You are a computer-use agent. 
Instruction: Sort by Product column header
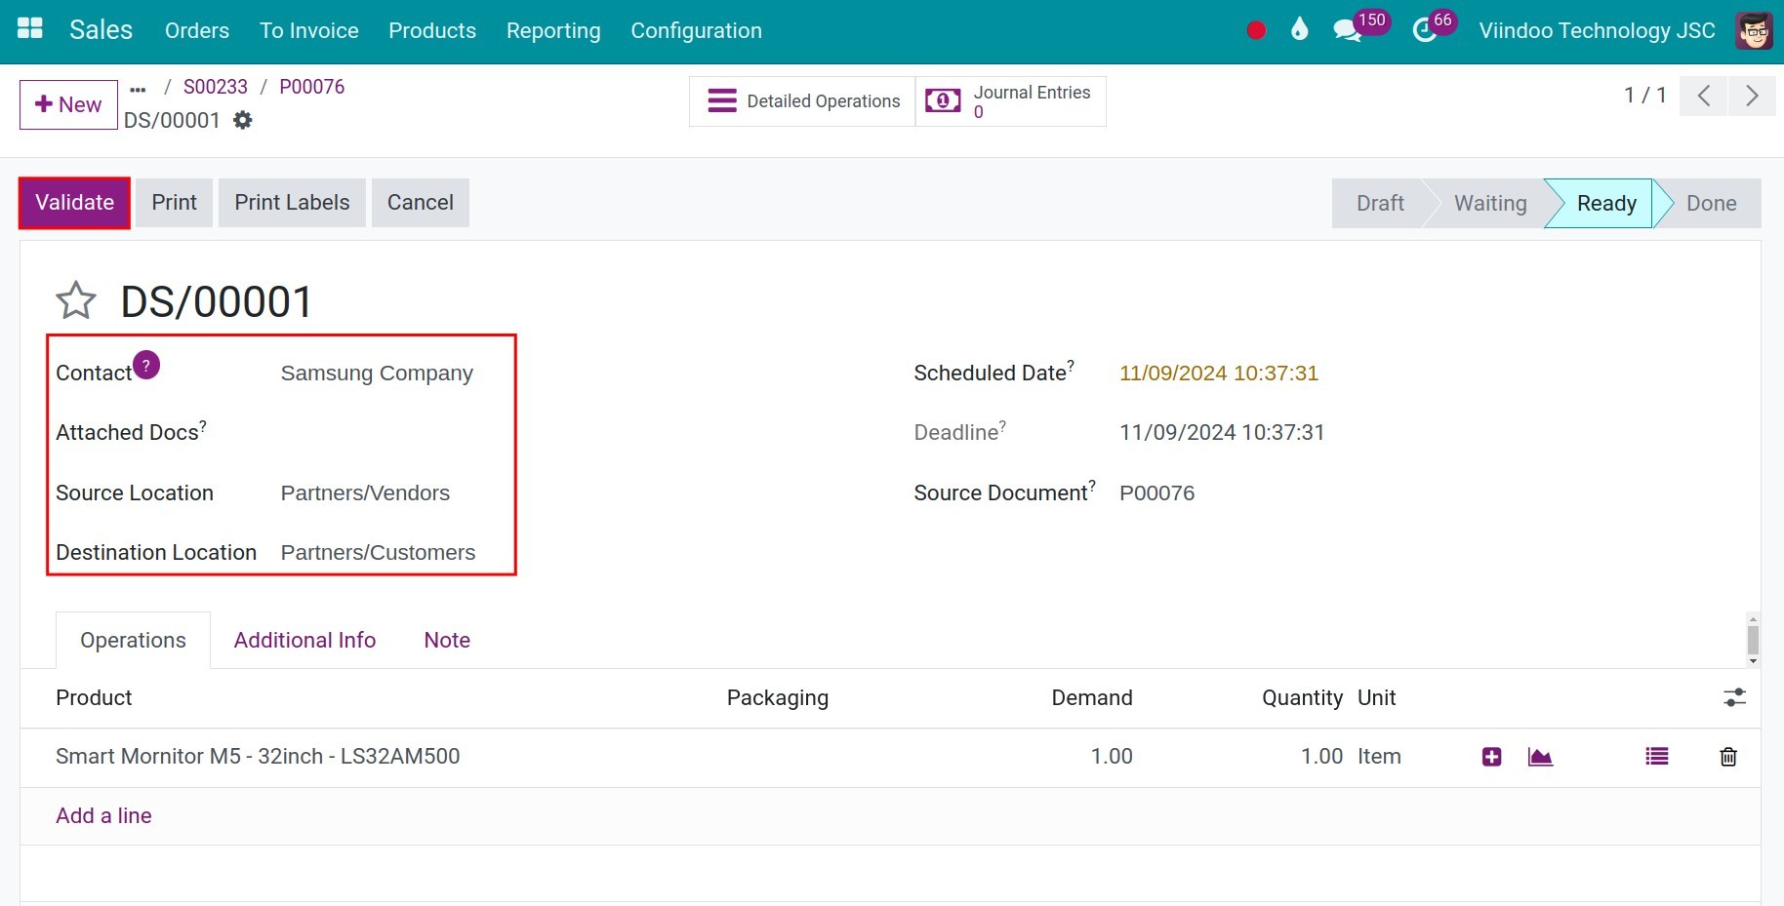pyautogui.click(x=94, y=698)
